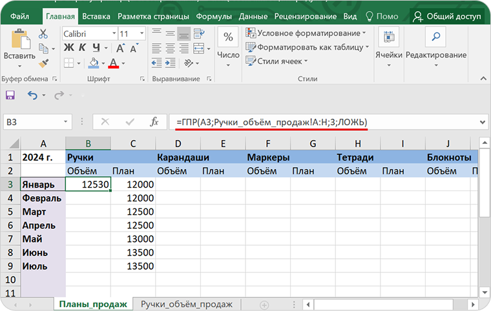Click the Insert Function fx icon
Viewport: 491px width, 311px height.
(154, 121)
